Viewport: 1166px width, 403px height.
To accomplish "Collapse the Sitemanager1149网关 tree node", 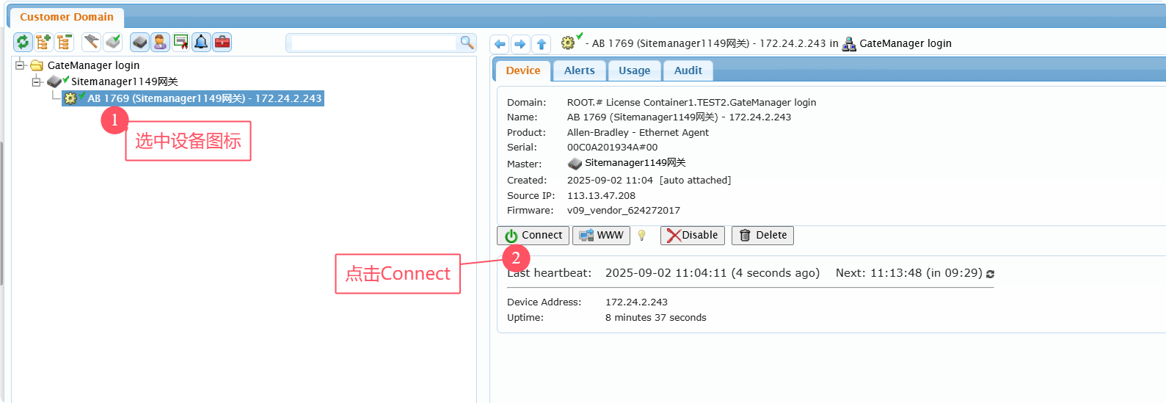I will click(37, 81).
